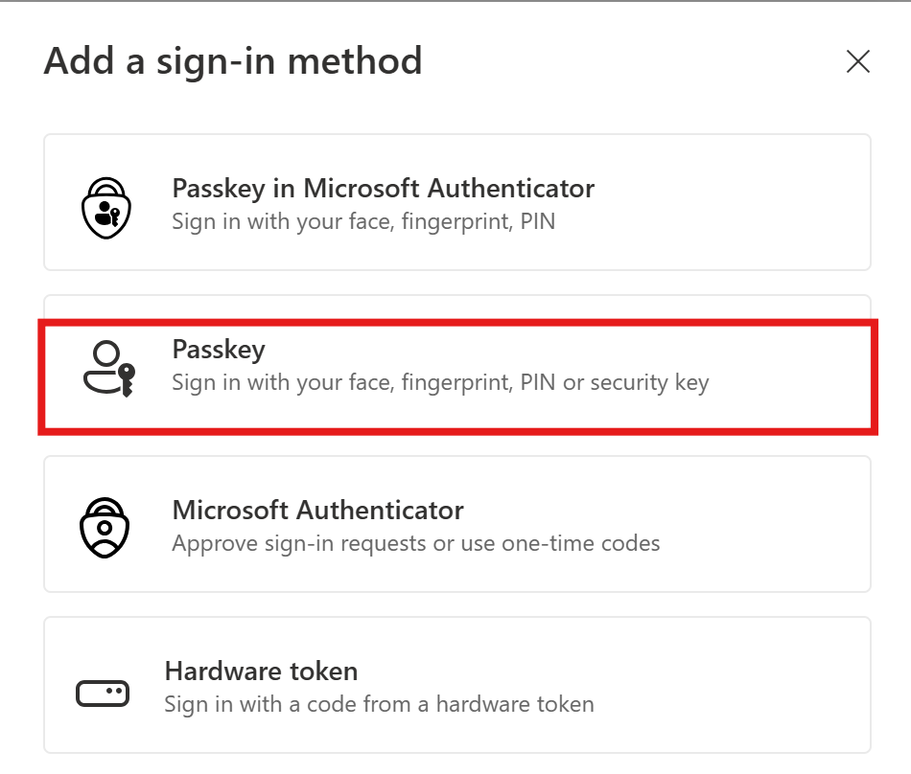Image resolution: width=911 pixels, height=774 pixels.
Task: Close the Add a sign-in method dialog
Action: [857, 62]
